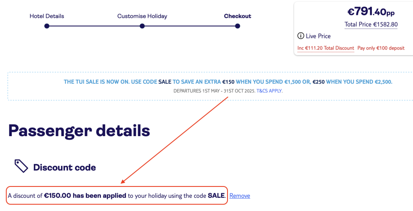Click the Passenger details heading
413x211 pixels.
click(x=79, y=130)
